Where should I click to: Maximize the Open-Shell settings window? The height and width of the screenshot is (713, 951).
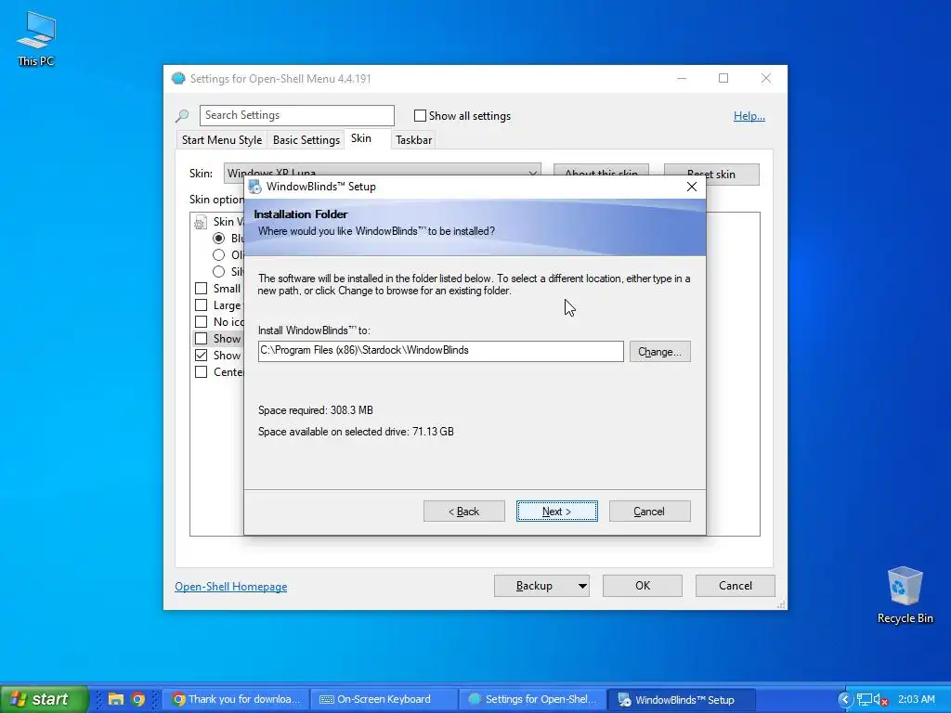(x=723, y=78)
